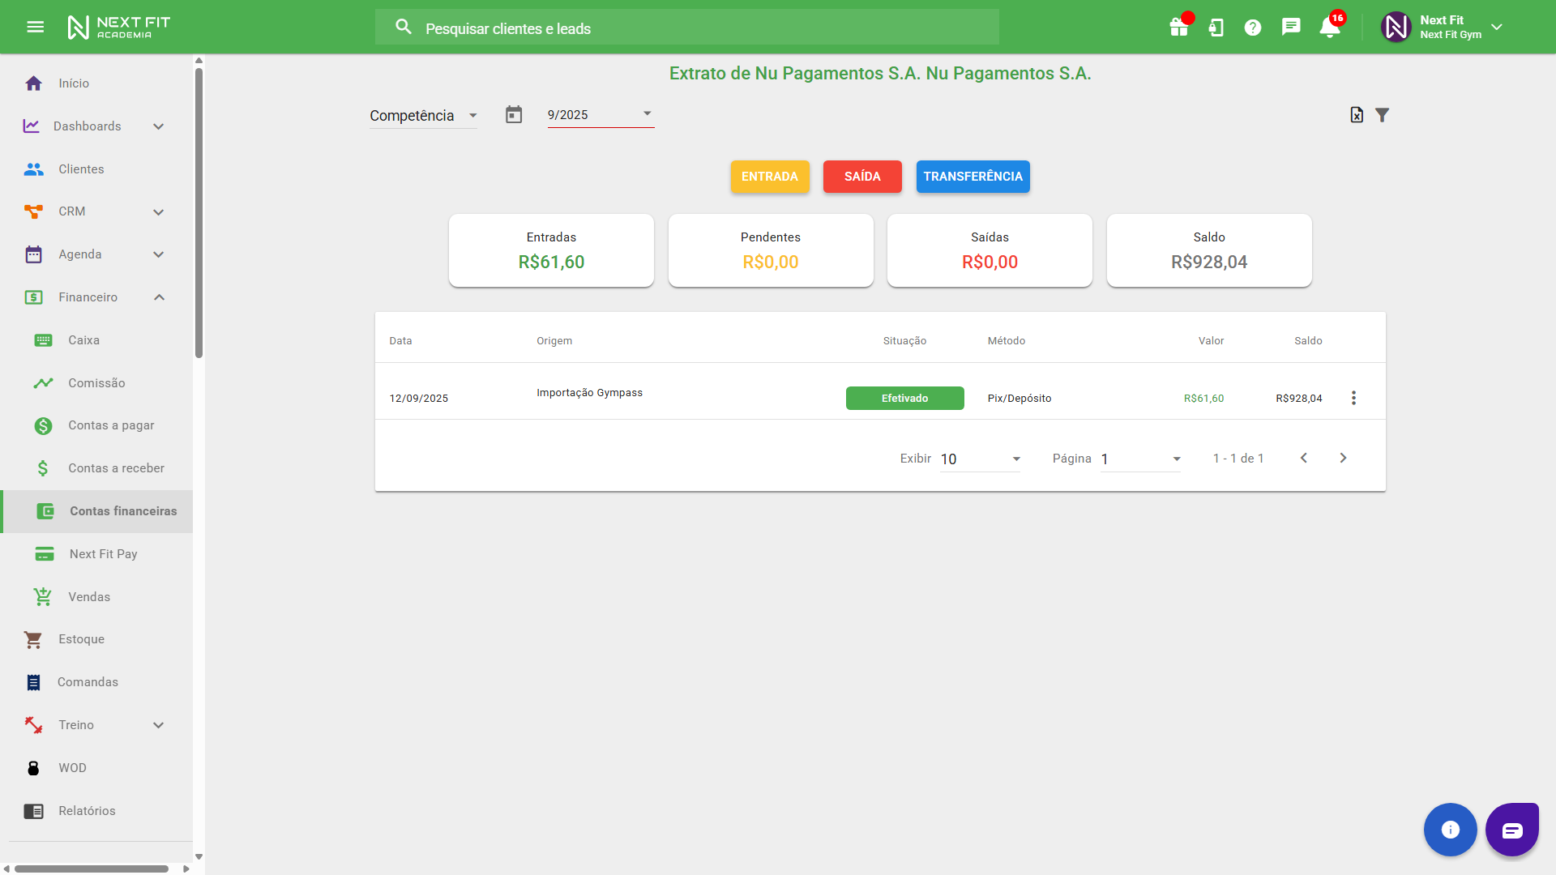The image size is (1556, 875).
Task: Click the hamburger menu icon
Action: 35,27
